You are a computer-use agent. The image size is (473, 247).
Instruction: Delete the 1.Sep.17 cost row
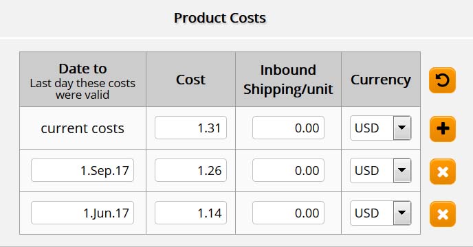(442, 172)
